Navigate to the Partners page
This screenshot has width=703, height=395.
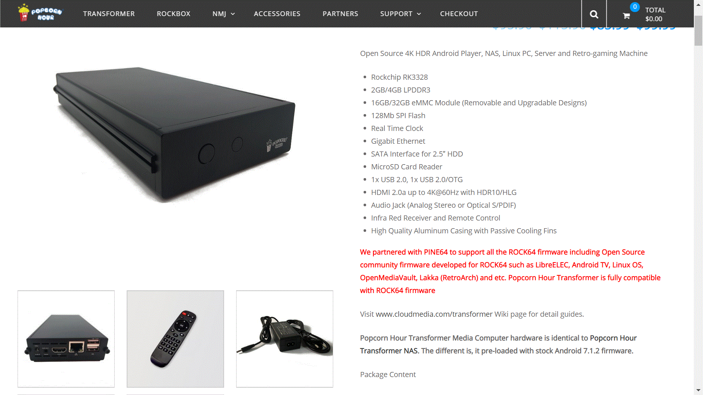tap(340, 14)
